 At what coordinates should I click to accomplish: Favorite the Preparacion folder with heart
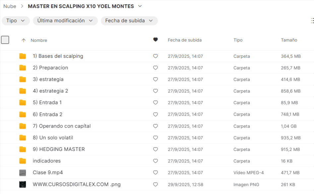[x=156, y=68]
